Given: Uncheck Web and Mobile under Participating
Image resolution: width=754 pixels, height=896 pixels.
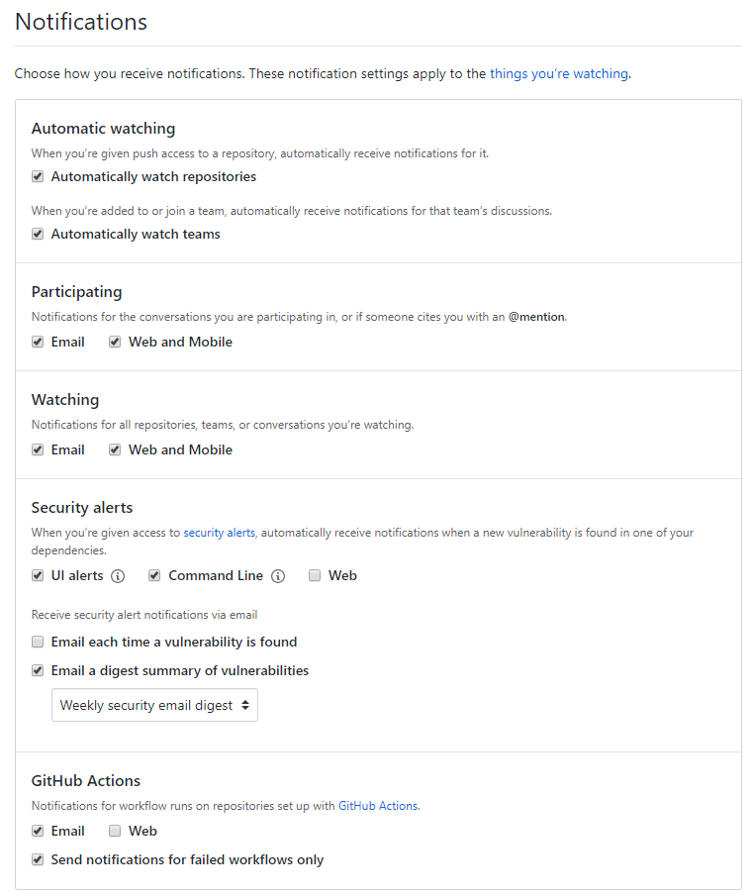Looking at the screenshot, I should click(x=115, y=343).
